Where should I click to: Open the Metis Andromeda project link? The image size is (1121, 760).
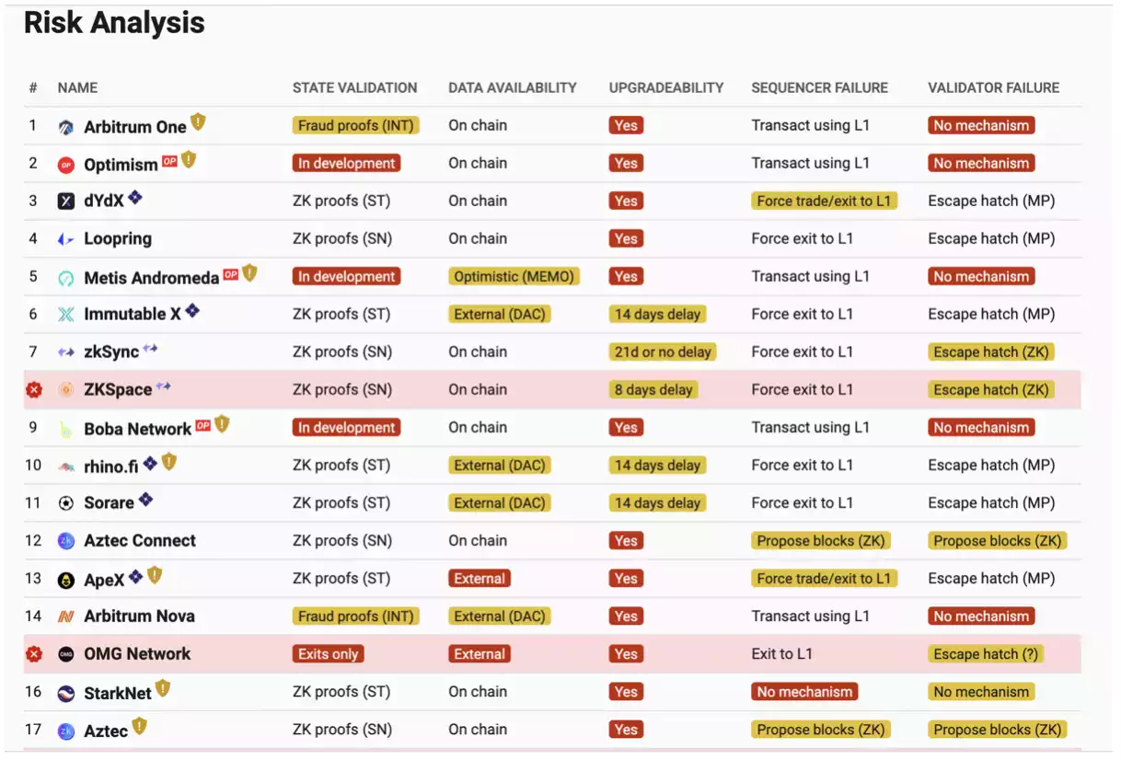tap(151, 278)
